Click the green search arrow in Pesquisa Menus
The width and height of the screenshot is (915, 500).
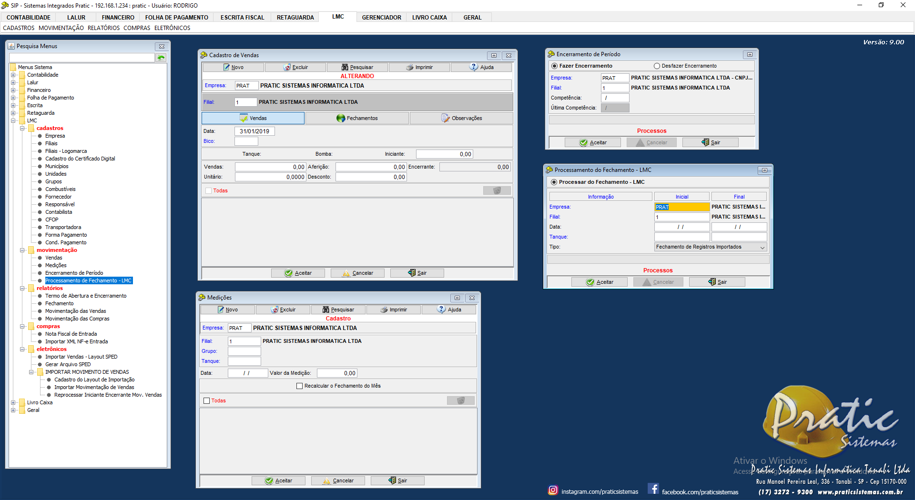tap(161, 58)
